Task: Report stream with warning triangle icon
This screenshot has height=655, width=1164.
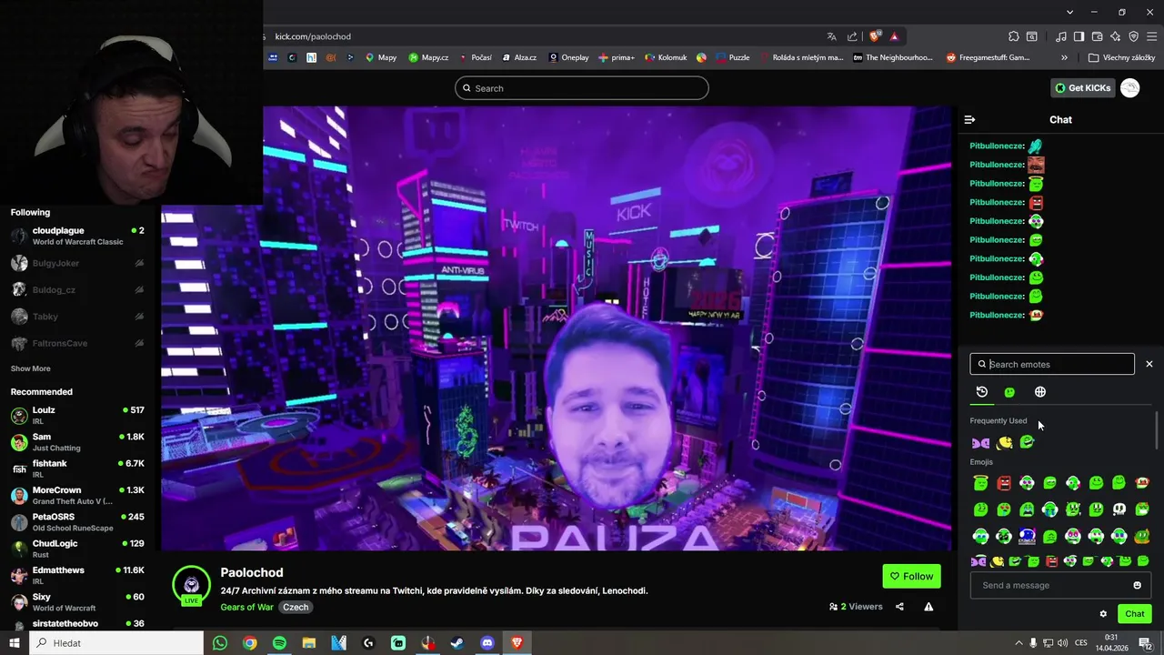Action: 928,607
